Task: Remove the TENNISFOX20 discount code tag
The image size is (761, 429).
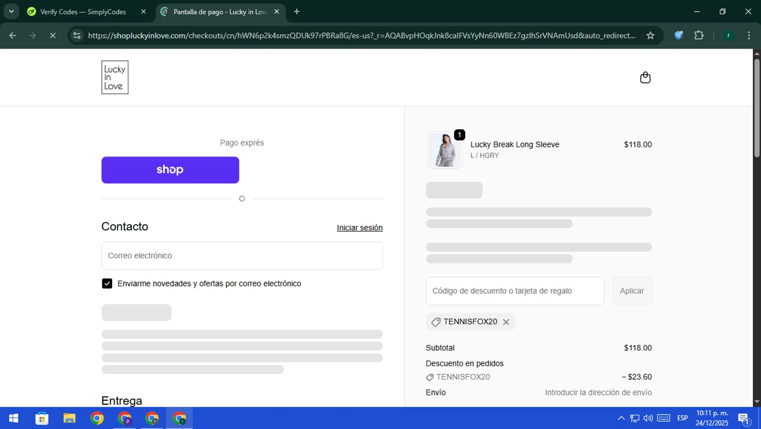Action: (506, 322)
